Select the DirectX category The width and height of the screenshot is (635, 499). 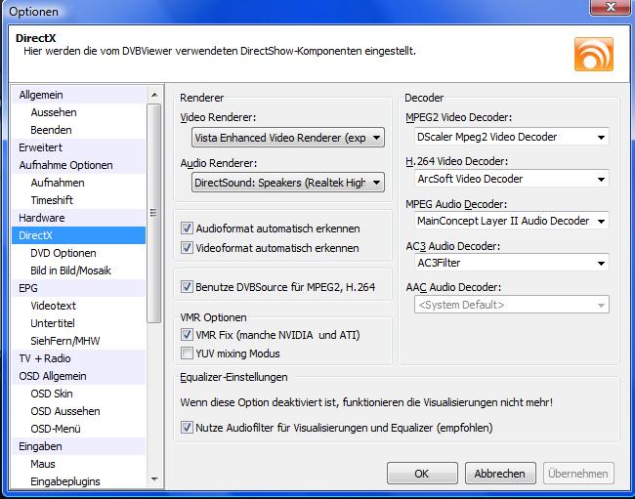click(x=78, y=235)
